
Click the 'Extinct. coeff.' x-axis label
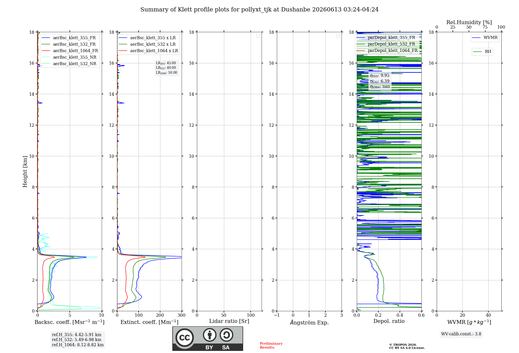click(x=149, y=322)
